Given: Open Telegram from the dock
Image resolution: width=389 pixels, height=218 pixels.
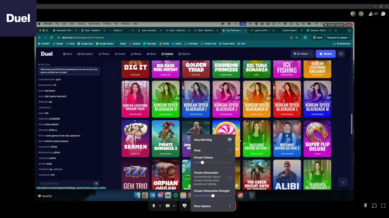Looking at the screenshot, I should click(153, 196).
